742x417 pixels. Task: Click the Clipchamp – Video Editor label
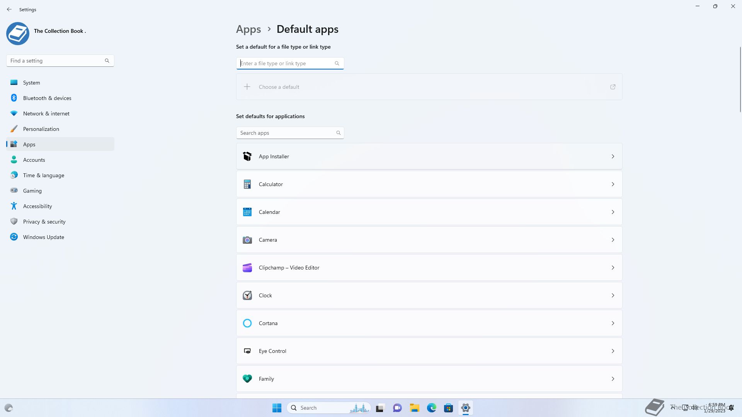pyautogui.click(x=289, y=268)
